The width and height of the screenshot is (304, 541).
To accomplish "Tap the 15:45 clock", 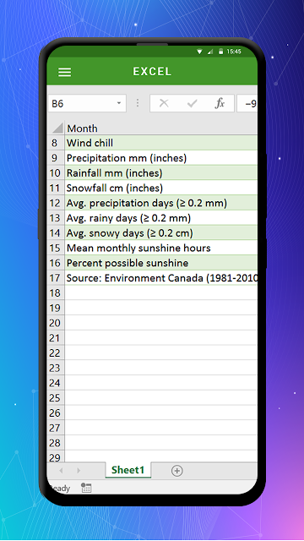I will (x=234, y=52).
